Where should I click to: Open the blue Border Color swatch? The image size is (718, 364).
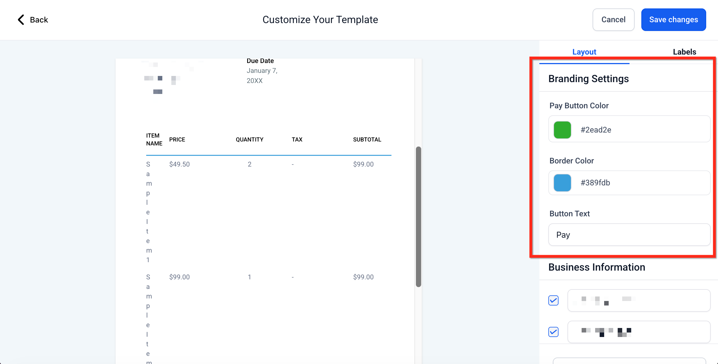[562, 183]
